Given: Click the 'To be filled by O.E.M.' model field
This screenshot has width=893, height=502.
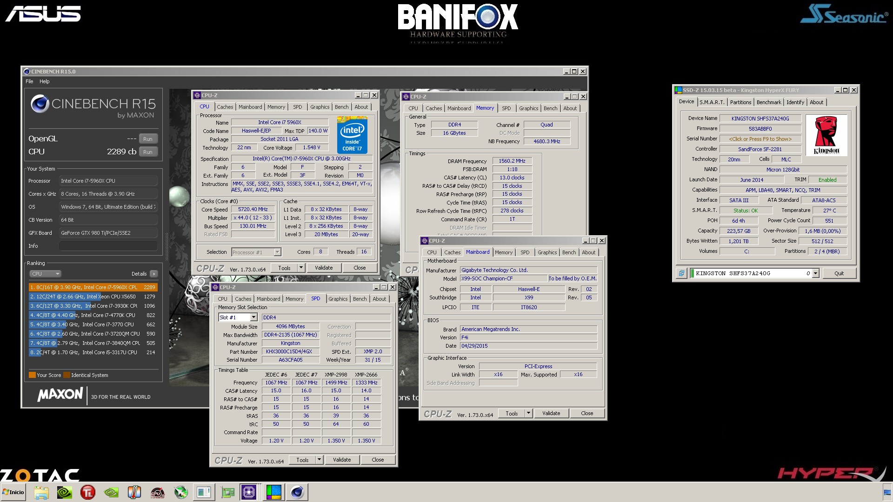Looking at the screenshot, I should click(572, 278).
